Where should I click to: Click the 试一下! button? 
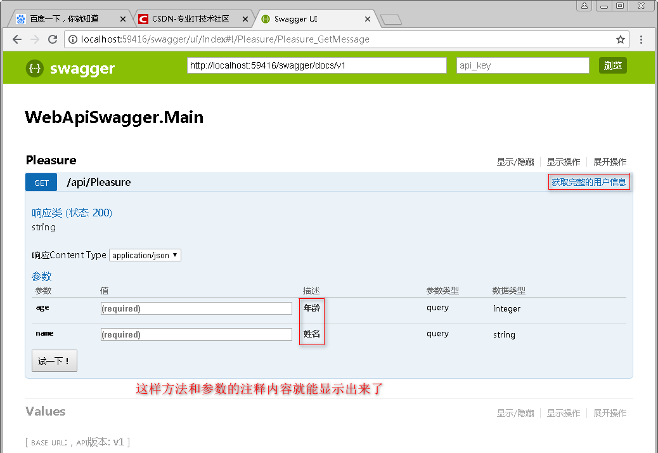[54, 360]
